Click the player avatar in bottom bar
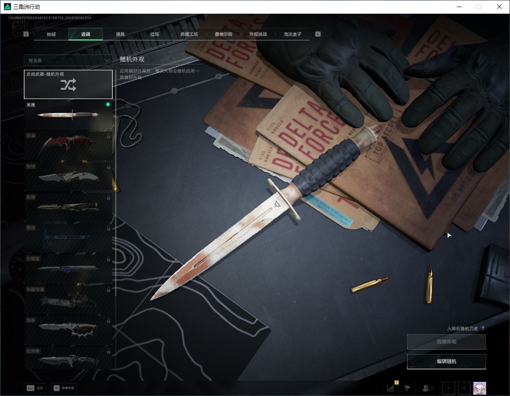The width and height of the screenshot is (510, 396). [x=480, y=388]
